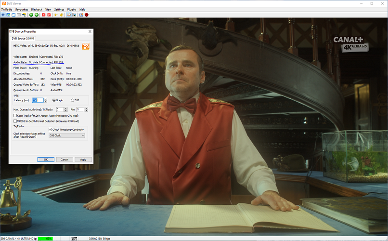Click the red skip-forward arrow icon
Viewport: 388px width, 241px height.
49,15
